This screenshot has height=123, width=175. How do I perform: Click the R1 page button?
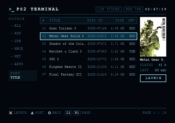[x=77, y=113]
